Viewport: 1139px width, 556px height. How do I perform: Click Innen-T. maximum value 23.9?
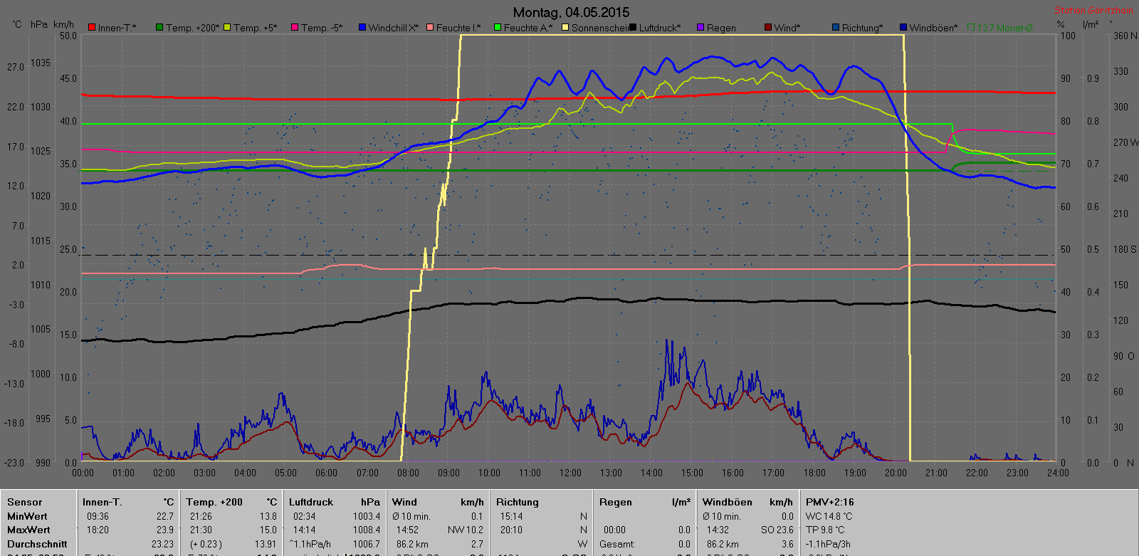[165, 530]
